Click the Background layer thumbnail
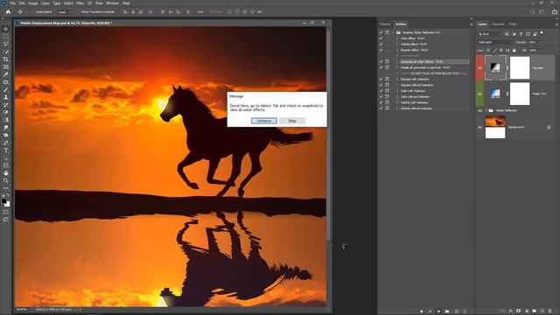The width and height of the screenshot is (560, 315). click(495, 127)
